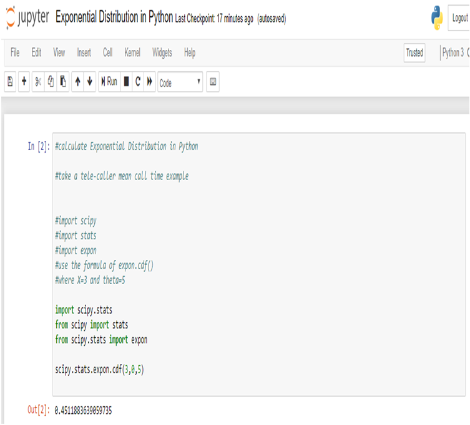Click 'scipy.stats.expon.cdf(3,0,5)' code line
The height and width of the screenshot is (425, 470).
coord(99,370)
